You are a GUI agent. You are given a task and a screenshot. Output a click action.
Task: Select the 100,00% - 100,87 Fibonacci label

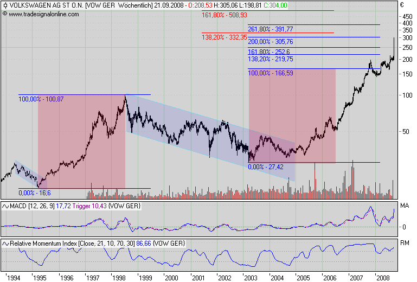(41, 99)
